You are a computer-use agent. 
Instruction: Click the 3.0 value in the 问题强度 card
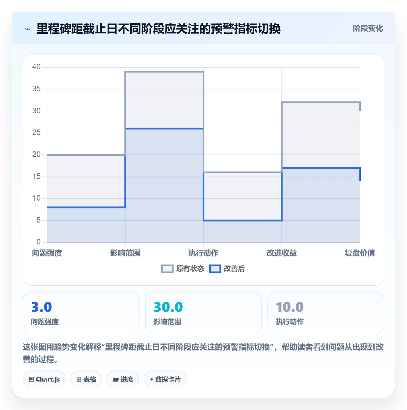coord(42,307)
